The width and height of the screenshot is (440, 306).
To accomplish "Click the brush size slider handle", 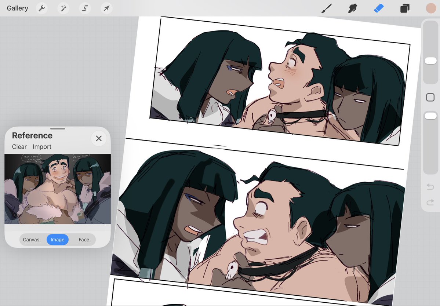I will coord(430,61).
